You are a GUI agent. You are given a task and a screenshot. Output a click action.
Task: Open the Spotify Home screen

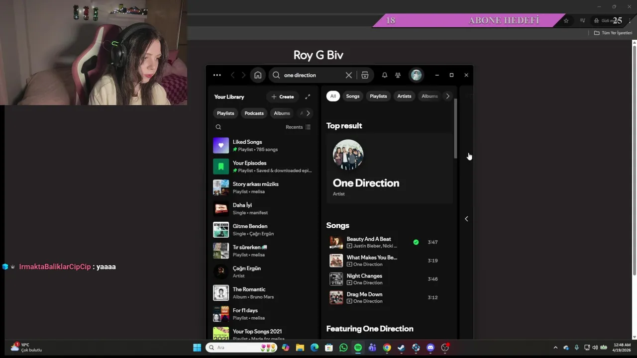point(258,75)
